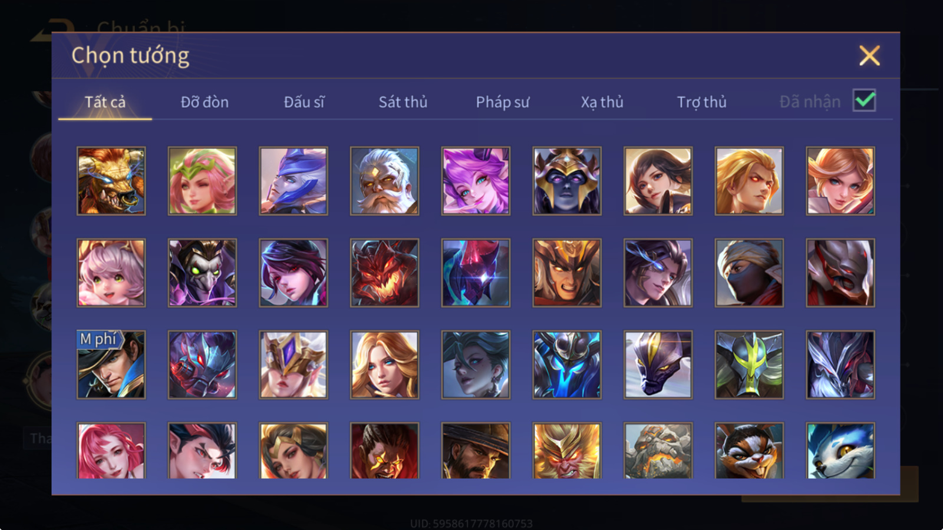
Task: Close the 'Chọn tướng' dialog
Action: coord(869,56)
